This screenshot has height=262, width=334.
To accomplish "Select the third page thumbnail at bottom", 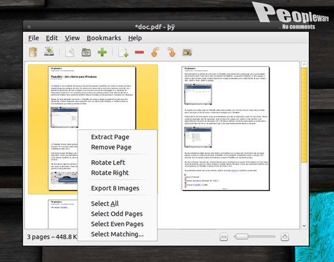I will pos(63,215).
